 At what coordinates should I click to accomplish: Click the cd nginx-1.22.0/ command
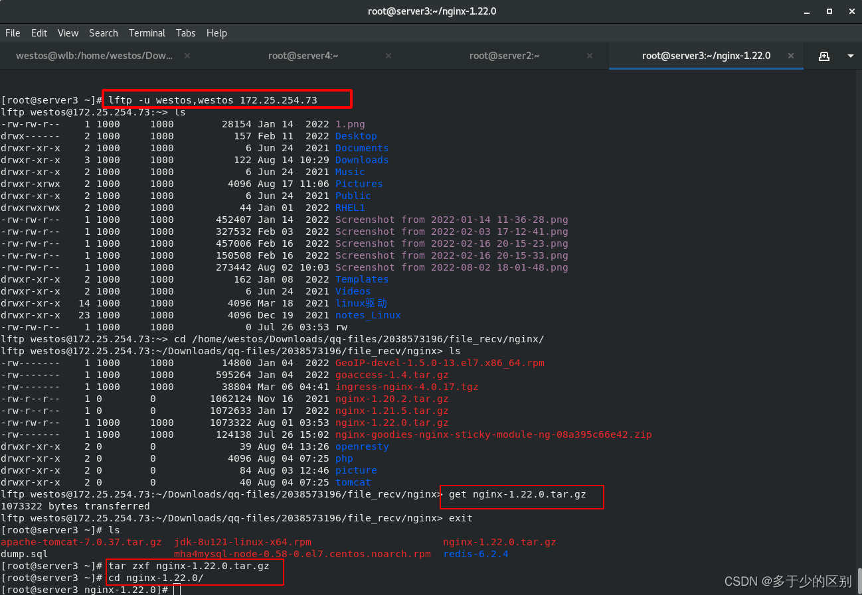pyautogui.click(x=156, y=578)
